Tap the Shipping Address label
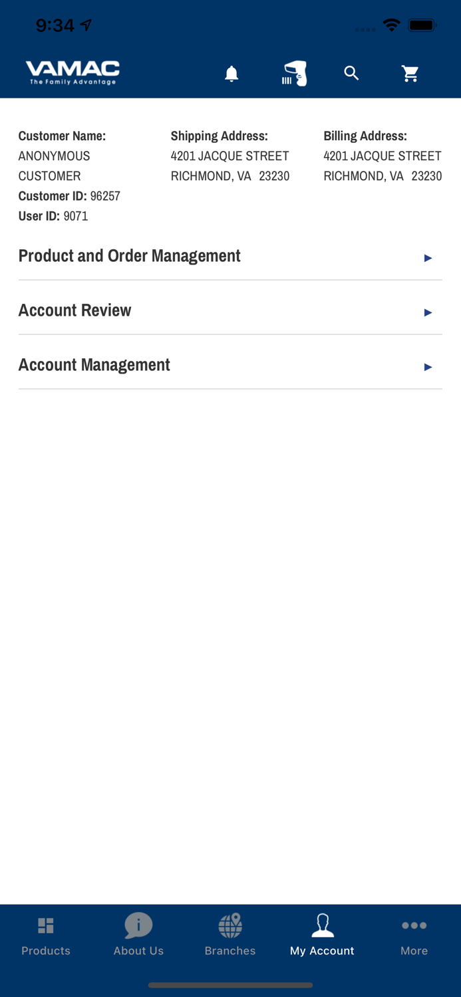 point(219,136)
